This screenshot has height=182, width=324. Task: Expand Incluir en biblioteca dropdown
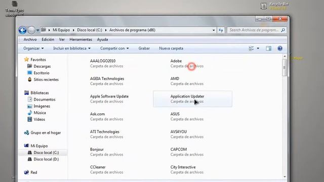(72, 49)
